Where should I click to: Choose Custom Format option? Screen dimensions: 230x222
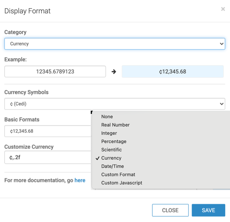118,175
